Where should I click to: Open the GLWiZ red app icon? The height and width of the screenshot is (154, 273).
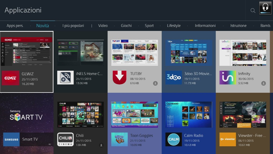(11, 78)
